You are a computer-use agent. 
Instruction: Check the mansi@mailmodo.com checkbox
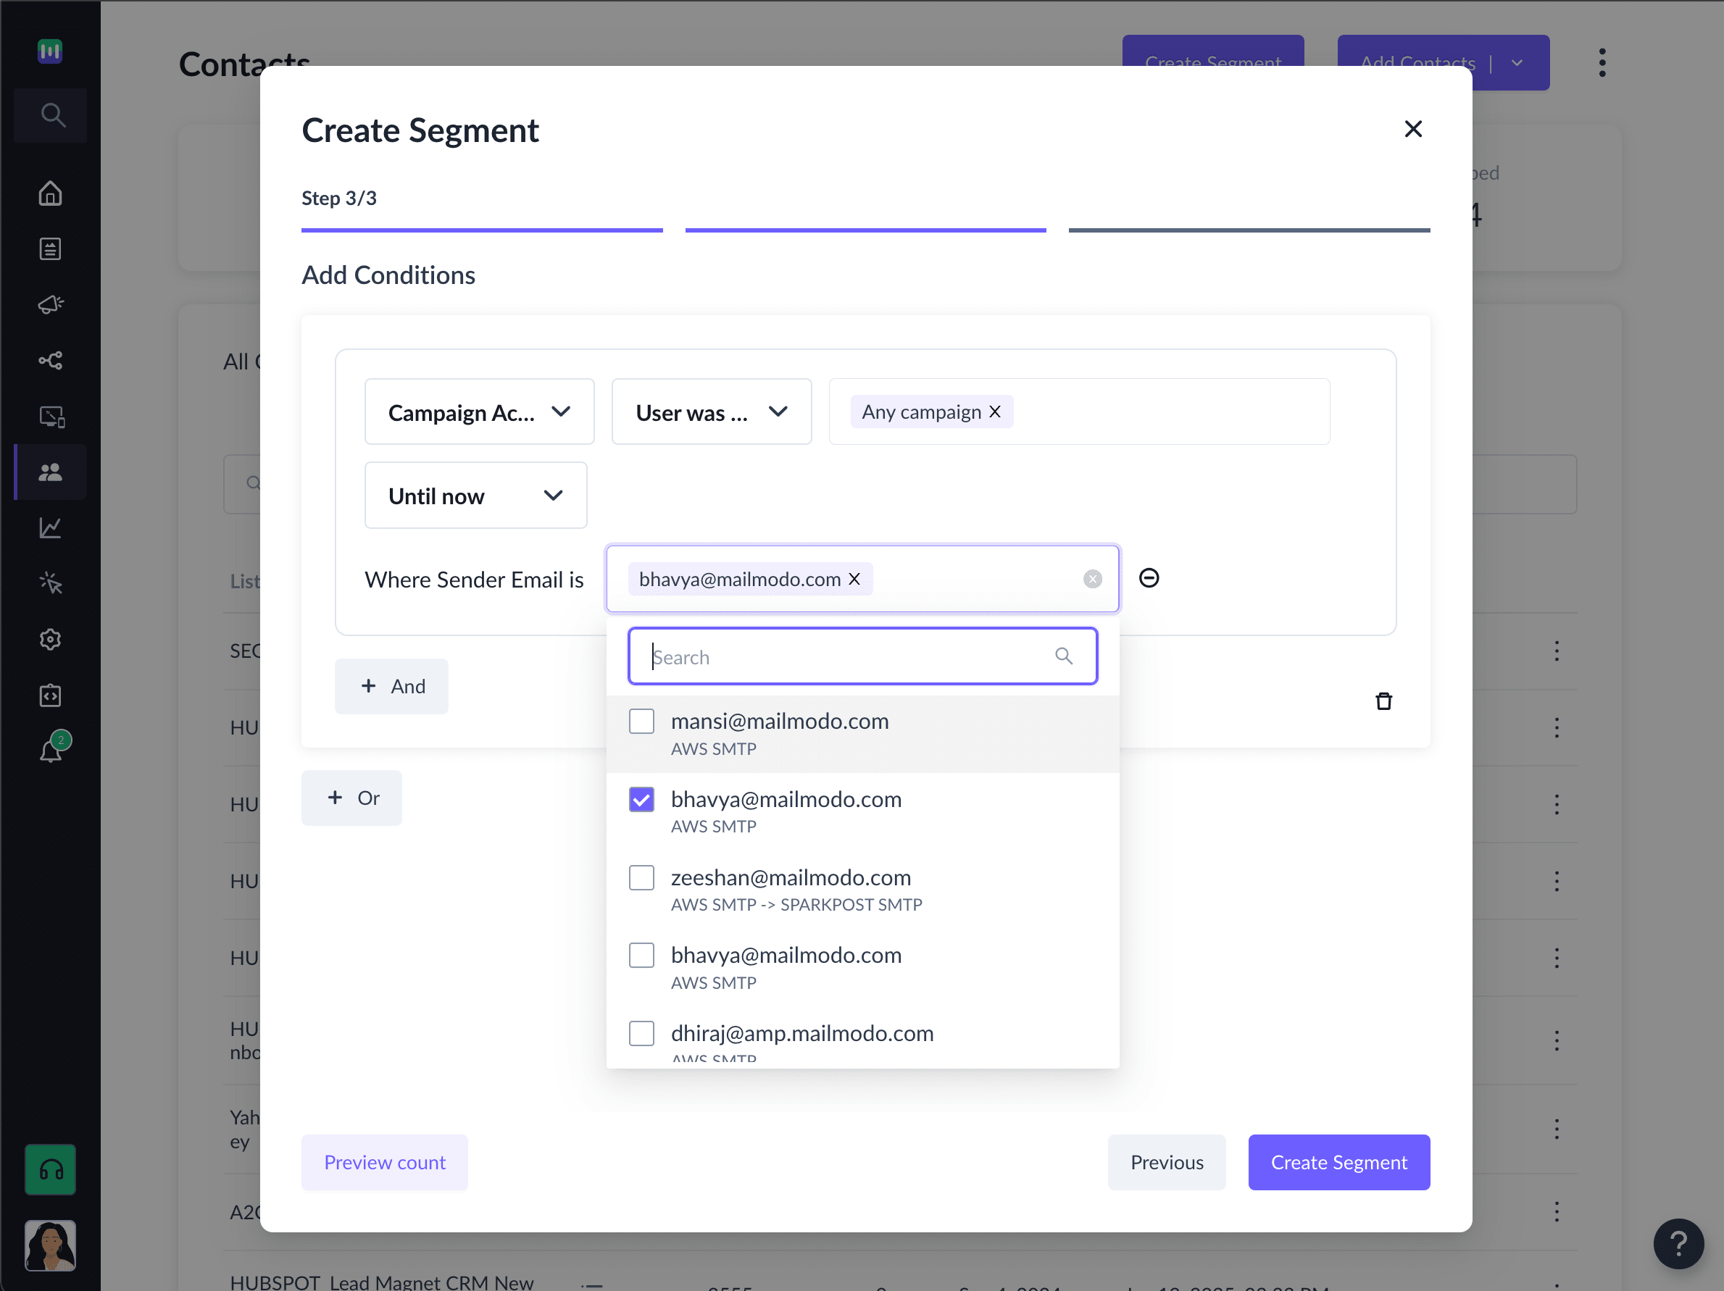coord(641,722)
